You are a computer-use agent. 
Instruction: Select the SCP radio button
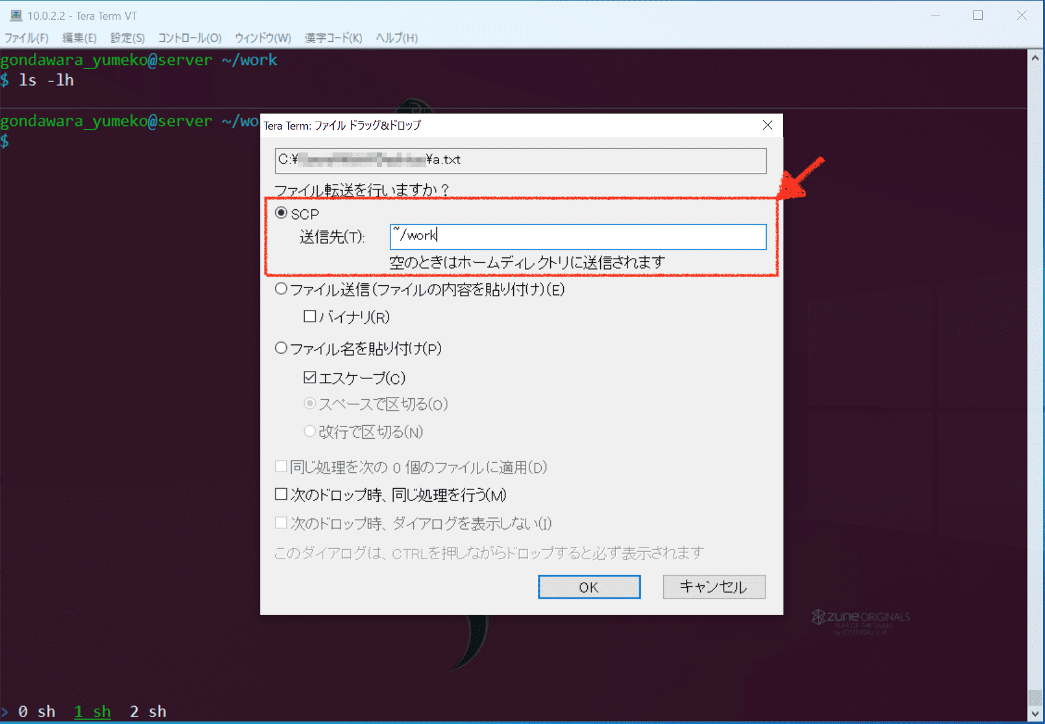281,213
